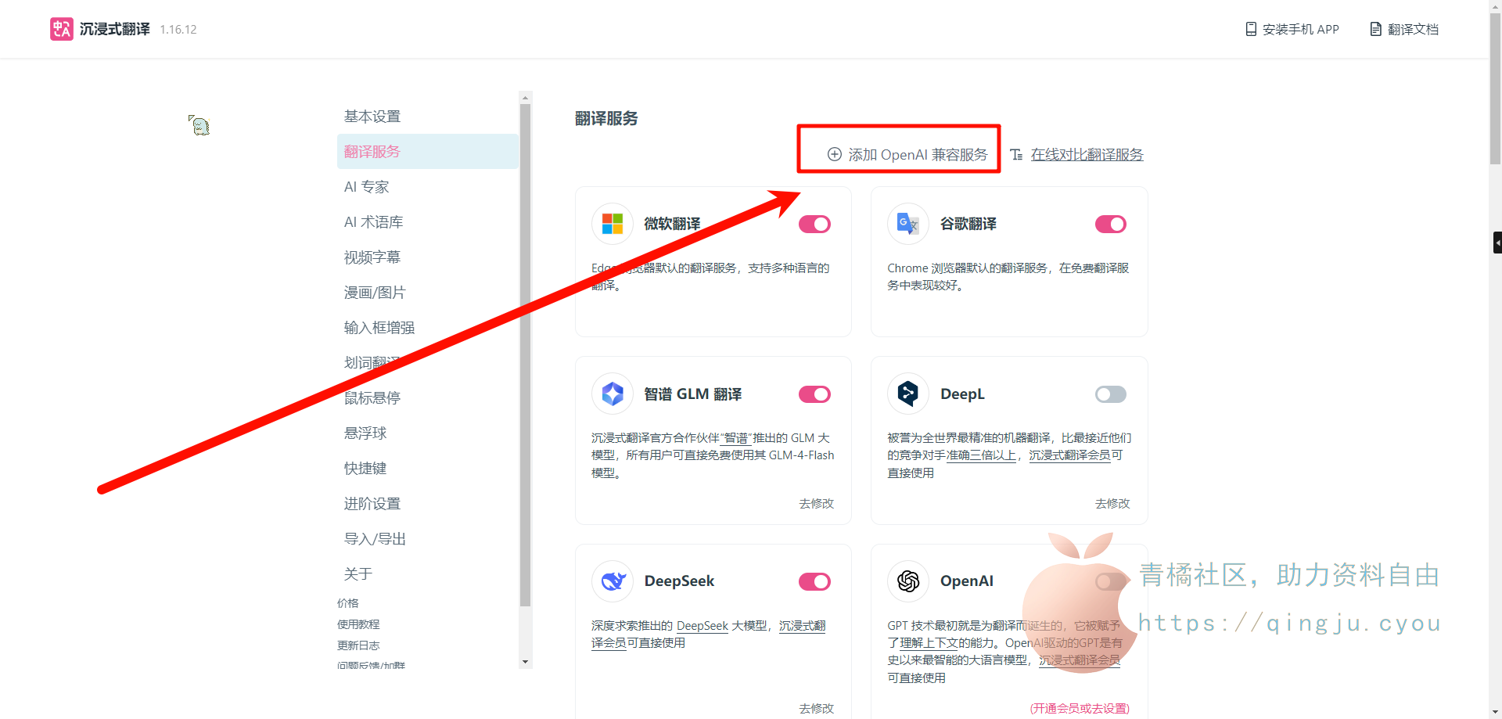This screenshot has height=719, width=1502.
Task: Open AI 术语库 in the sidebar
Action: coord(428,222)
